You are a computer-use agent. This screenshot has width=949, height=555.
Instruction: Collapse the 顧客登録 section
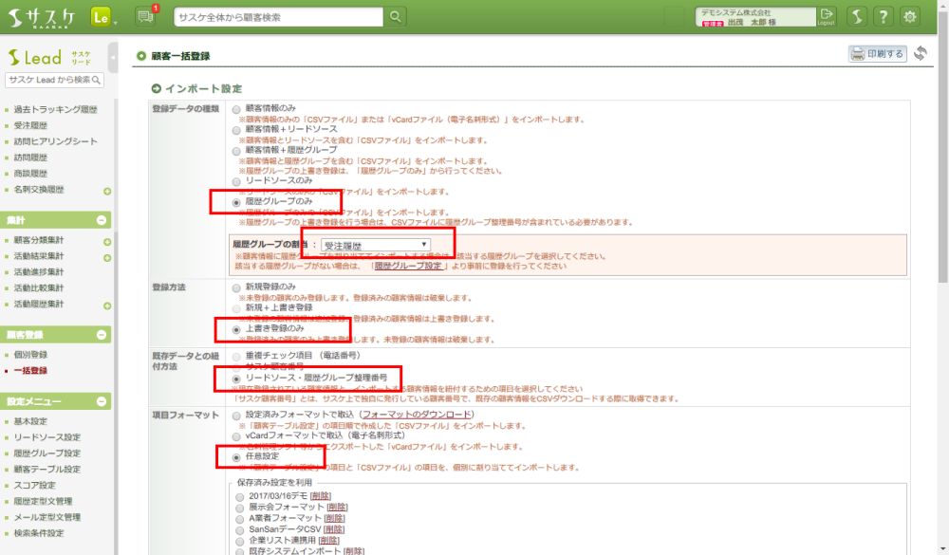coord(102,335)
